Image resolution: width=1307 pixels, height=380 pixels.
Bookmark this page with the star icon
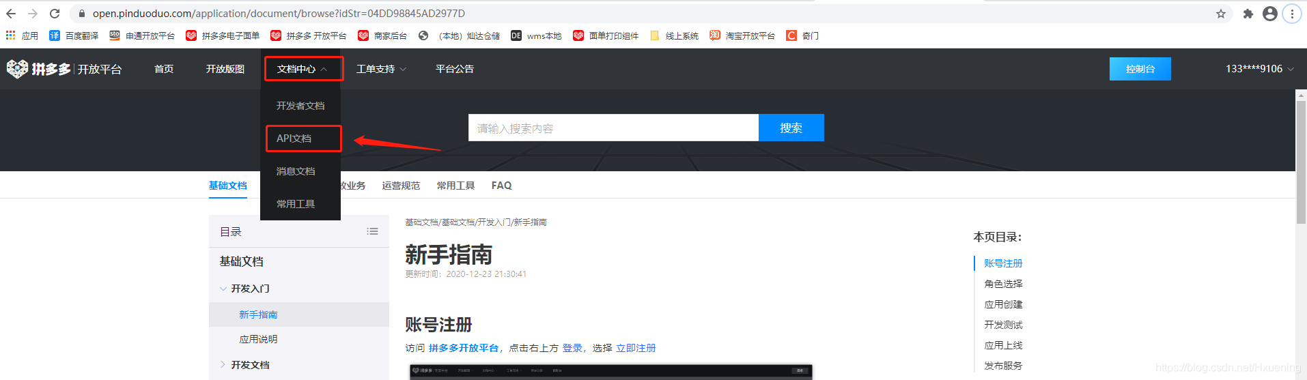coord(1221,14)
